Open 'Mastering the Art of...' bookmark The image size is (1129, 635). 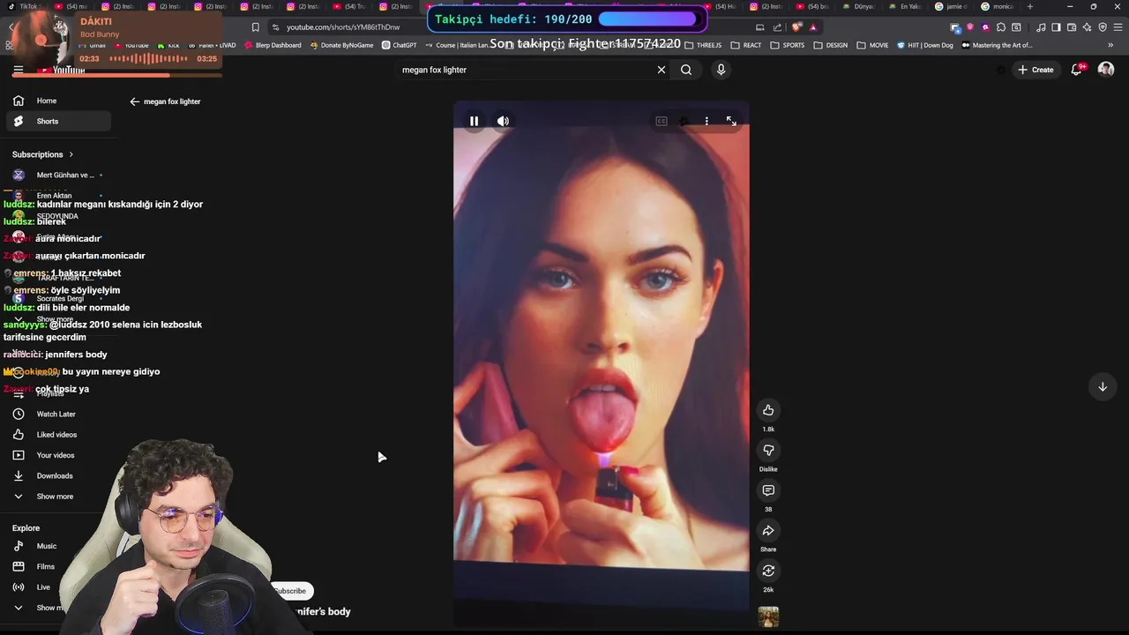[x=997, y=45]
